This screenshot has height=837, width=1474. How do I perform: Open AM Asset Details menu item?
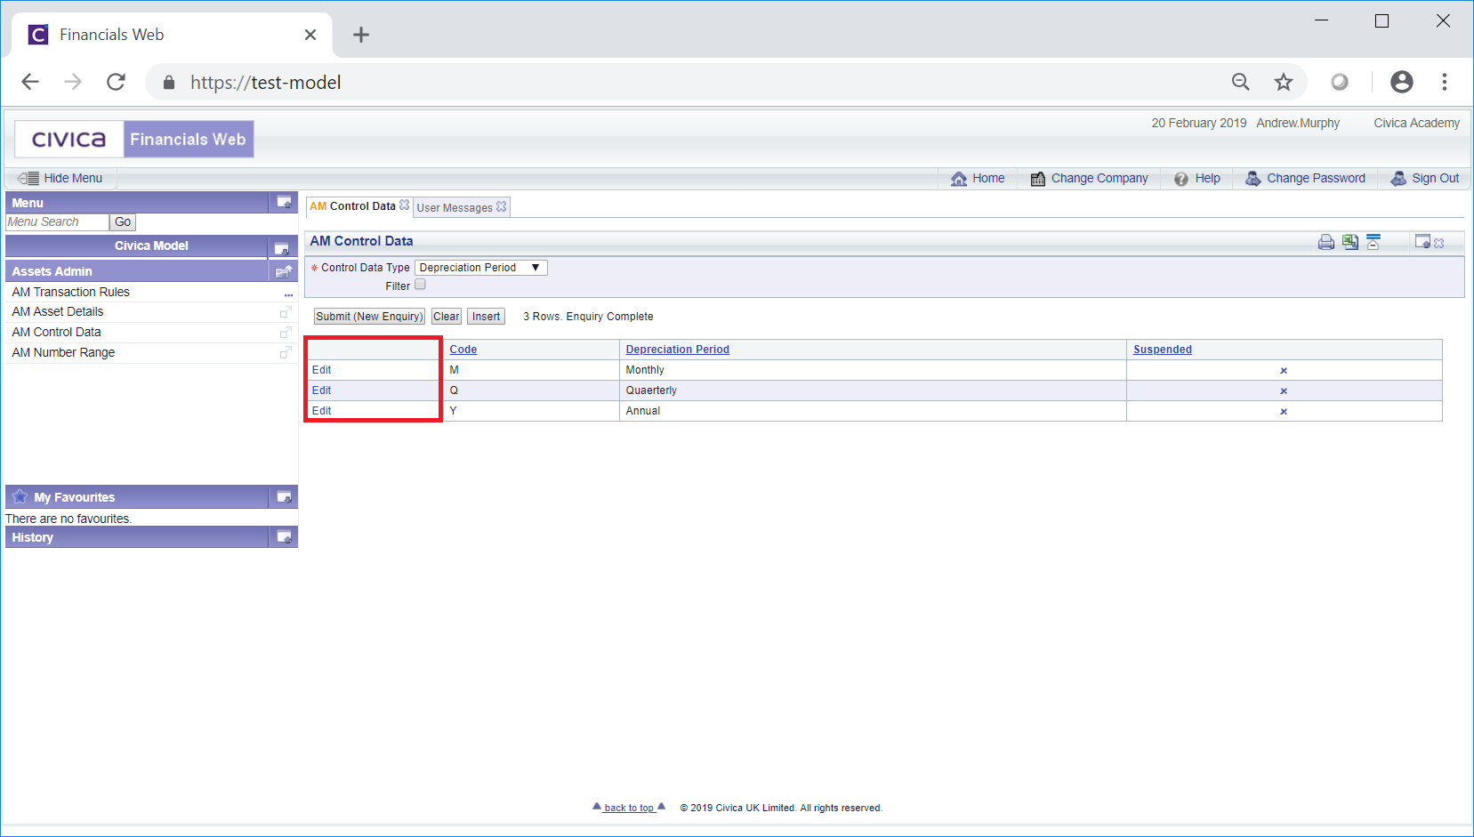(58, 311)
